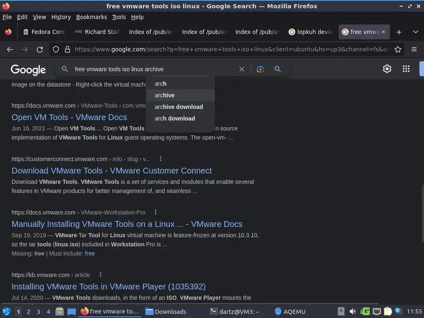Viewport: 424px width, 318px height.
Task: Open a new tab with plus button
Action: [x=399, y=32]
